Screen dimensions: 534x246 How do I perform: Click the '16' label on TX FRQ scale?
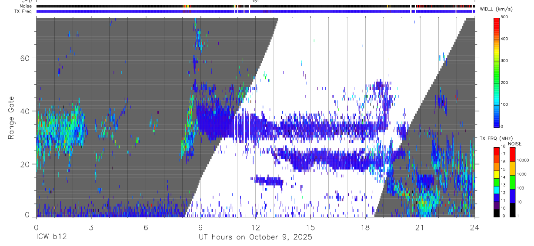(x=504, y=162)
